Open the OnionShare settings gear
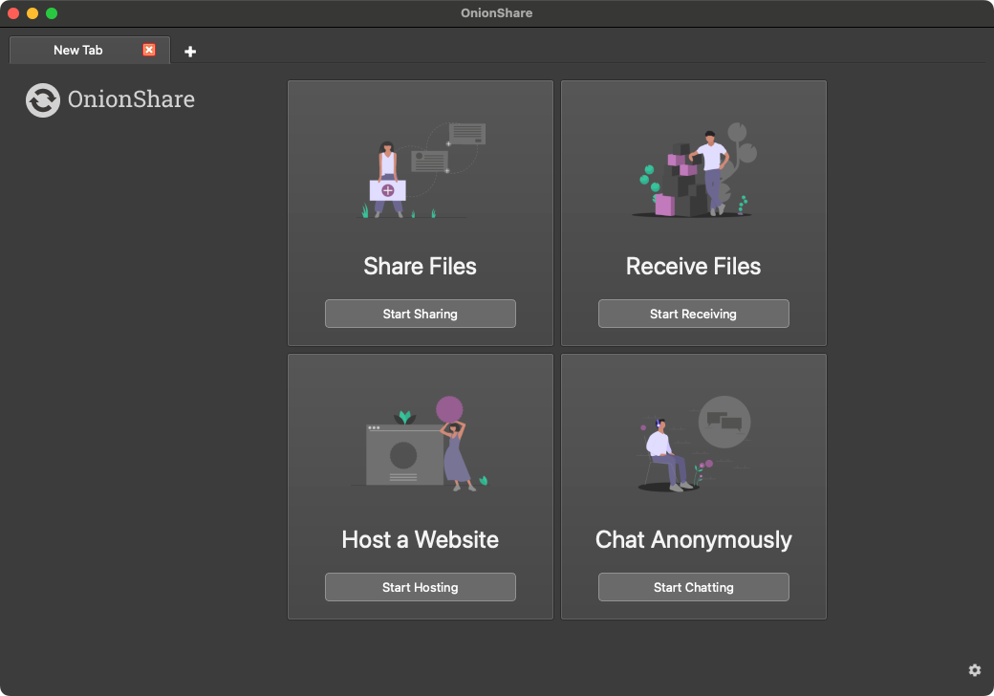Screen dimensions: 994x696 point(975,669)
